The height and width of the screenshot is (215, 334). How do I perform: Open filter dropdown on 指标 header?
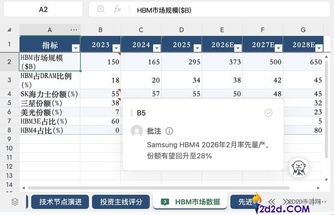76,48
